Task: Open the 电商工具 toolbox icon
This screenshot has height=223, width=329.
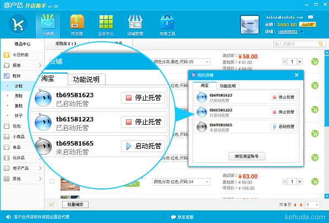Action: (x=167, y=22)
